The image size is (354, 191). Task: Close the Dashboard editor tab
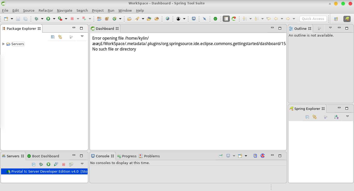point(117,29)
